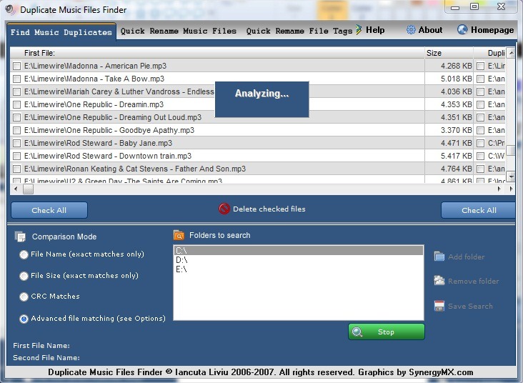
Task: Check the Madonna - American Pie.mp3 checkbox
Action: [17, 66]
